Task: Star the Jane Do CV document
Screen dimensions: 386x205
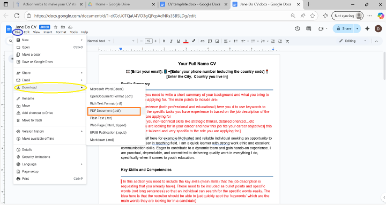Action: tap(56, 27)
